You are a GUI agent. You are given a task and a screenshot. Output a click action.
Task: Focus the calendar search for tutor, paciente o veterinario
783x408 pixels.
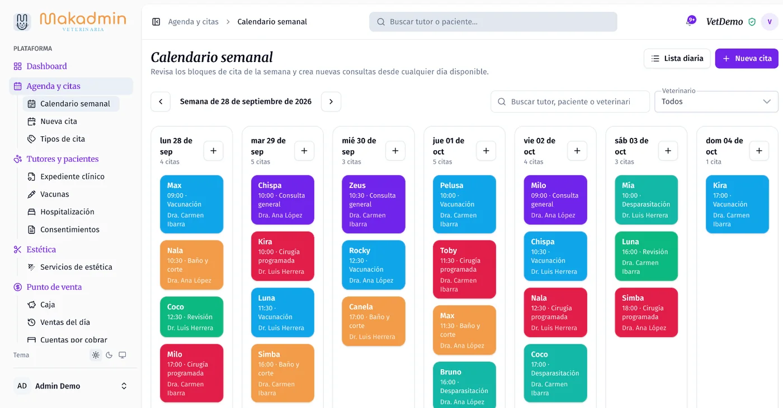[570, 102]
